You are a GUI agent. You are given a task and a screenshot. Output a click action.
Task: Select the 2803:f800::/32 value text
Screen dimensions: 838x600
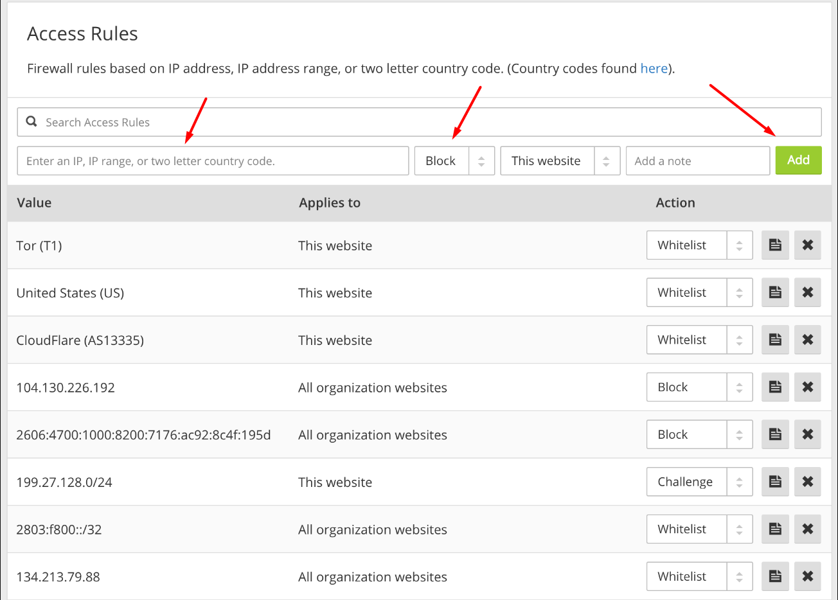click(x=59, y=530)
